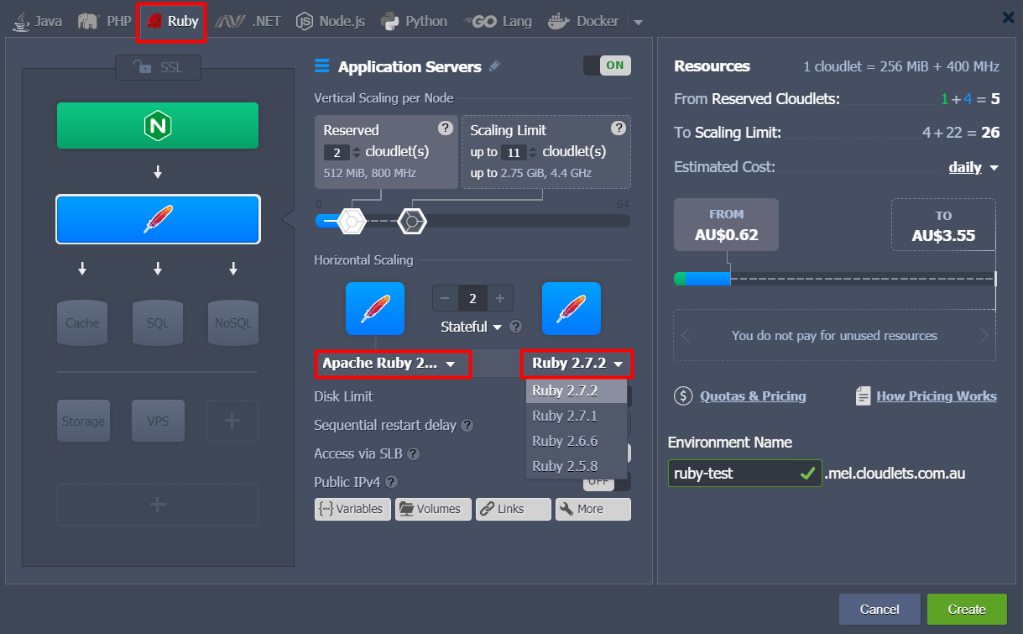This screenshot has width=1023, height=634.
Task: Open the More options button
Action: tap(593, 509)
